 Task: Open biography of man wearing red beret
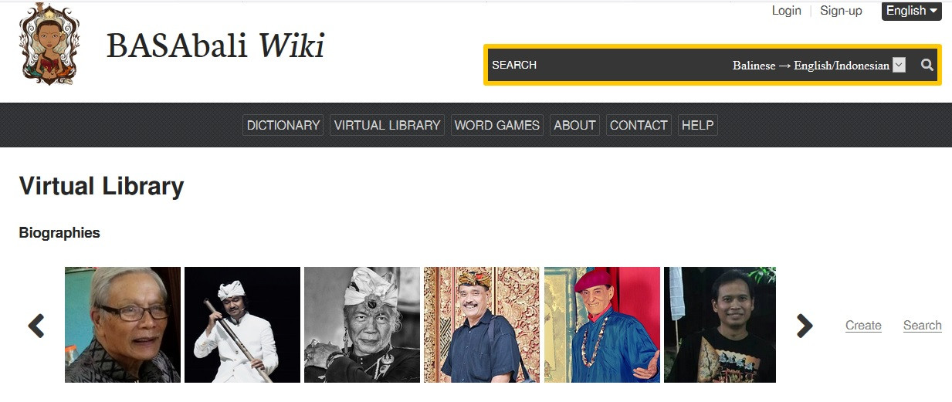602,325
